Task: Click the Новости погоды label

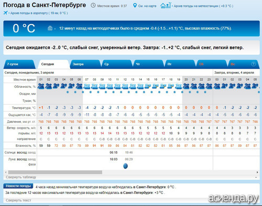Action: click(18, 186)
